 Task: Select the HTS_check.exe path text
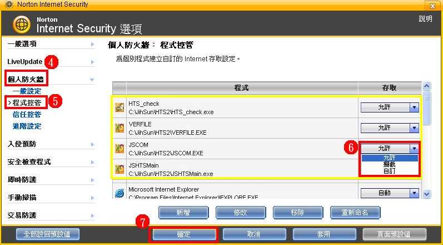tap(171, 112)
